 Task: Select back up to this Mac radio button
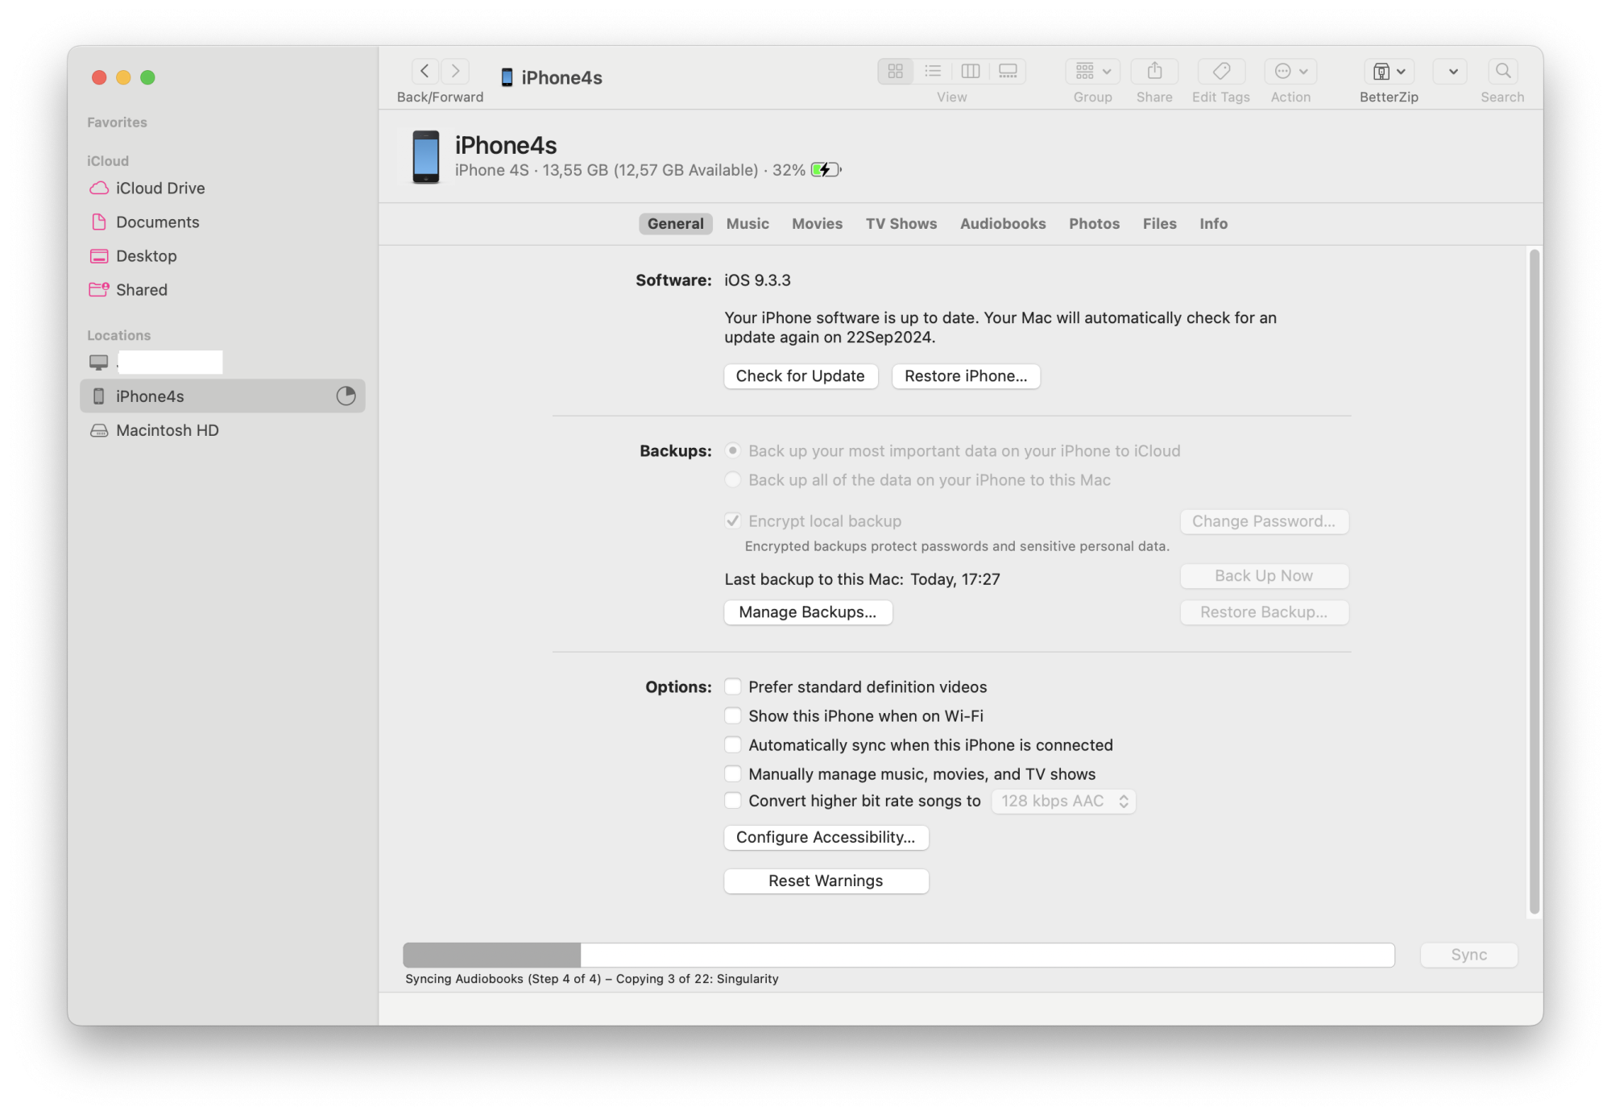click(733, 479)
